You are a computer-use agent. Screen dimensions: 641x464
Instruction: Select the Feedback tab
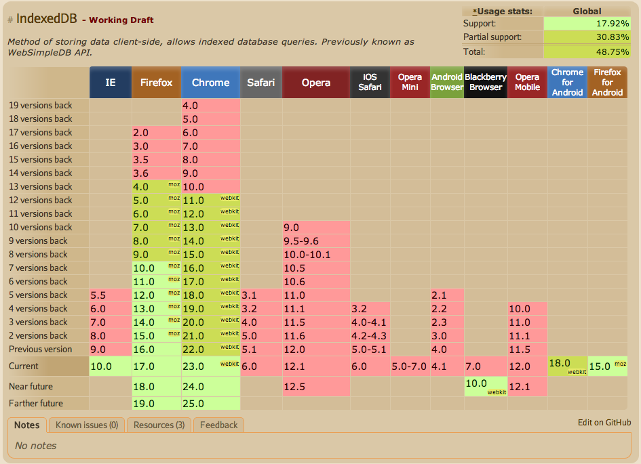(218, 425)
